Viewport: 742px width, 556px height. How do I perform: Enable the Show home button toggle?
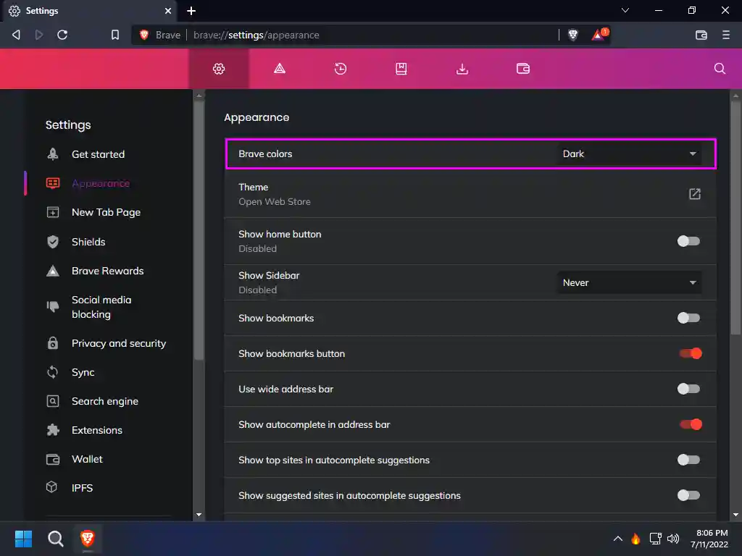[688, 241]
